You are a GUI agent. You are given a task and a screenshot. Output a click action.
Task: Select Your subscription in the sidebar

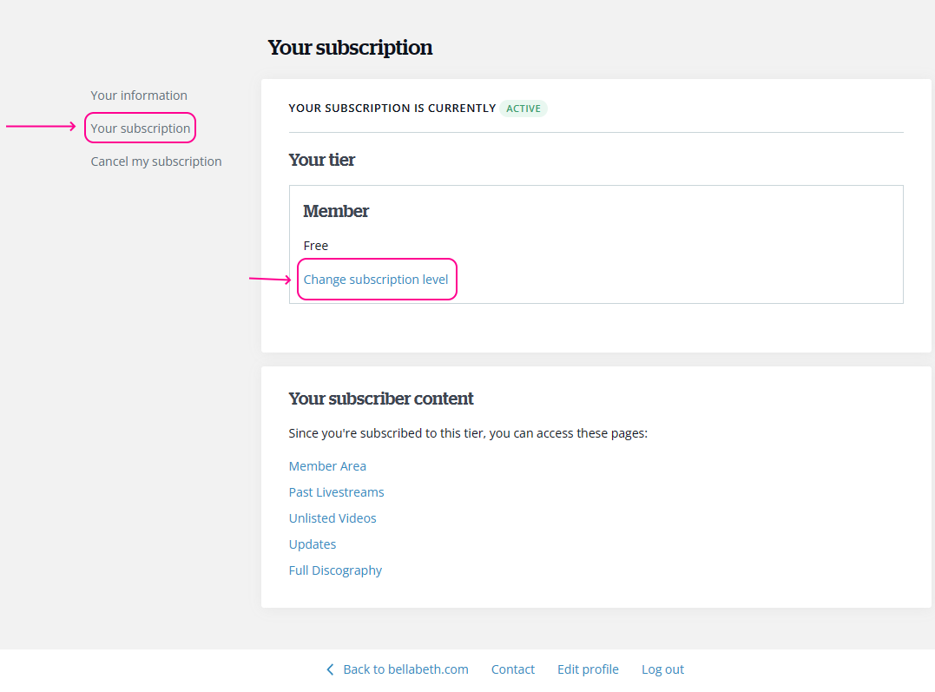tap(141, 129)
